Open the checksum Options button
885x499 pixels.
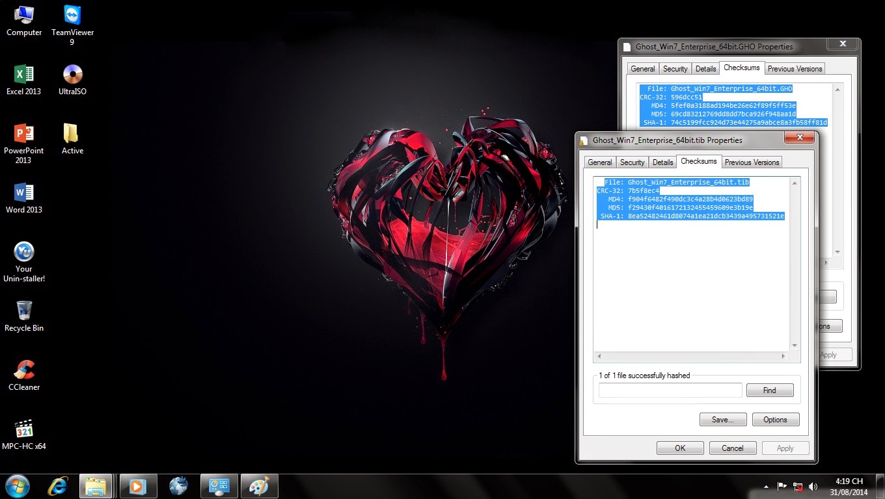[x=775, y=420]
